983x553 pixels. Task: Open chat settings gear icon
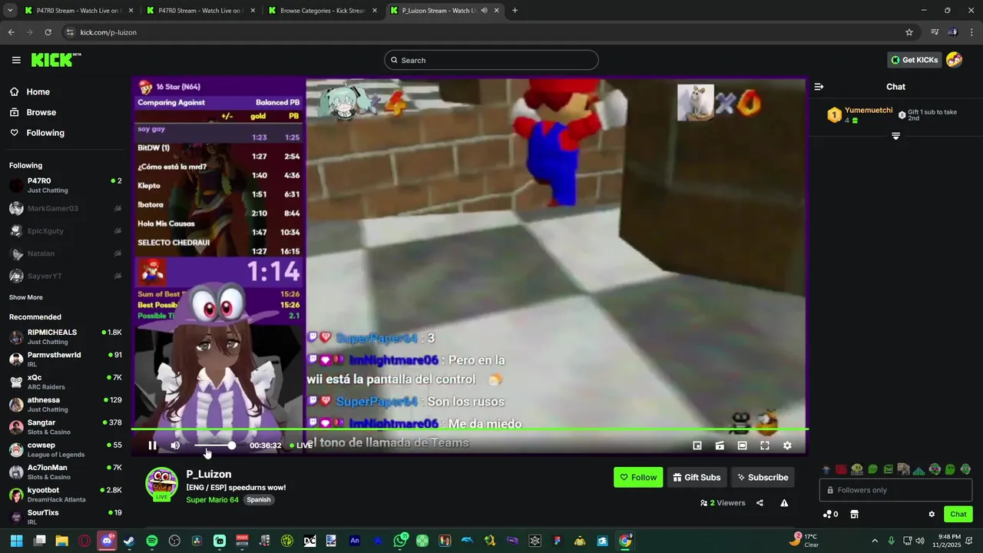pyautogui.click(x=932, y=514)
